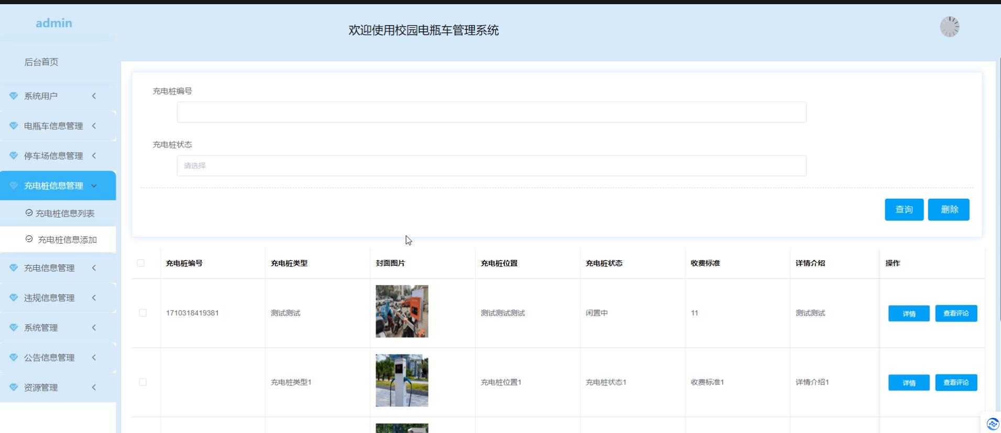Click 查看评论 for row 1710318419381

(x=956, y=313)
